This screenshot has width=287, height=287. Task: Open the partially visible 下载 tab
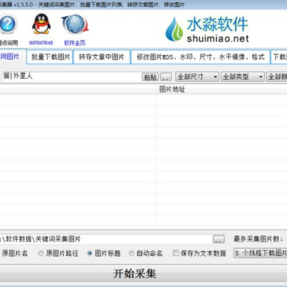point(279,57)
